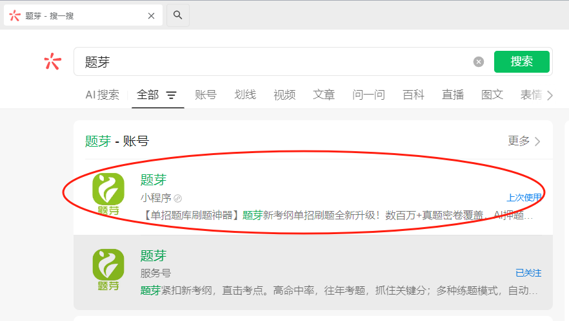Click the 已关注 status link
Viewport: 569px width, 321px height.
click(x=528, y=273)
